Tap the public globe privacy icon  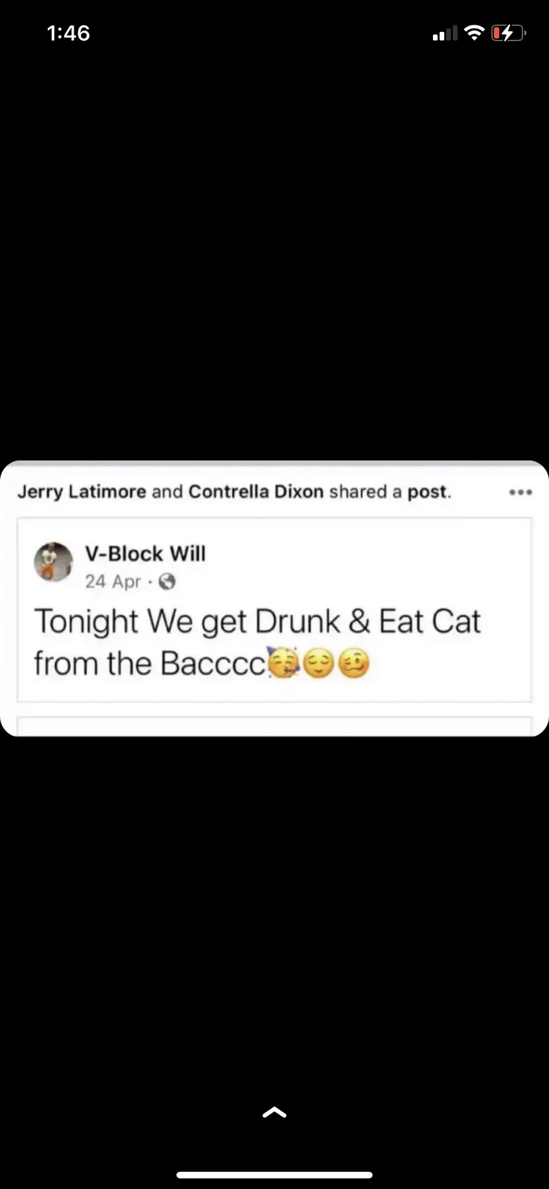click(x=168, y=582)
